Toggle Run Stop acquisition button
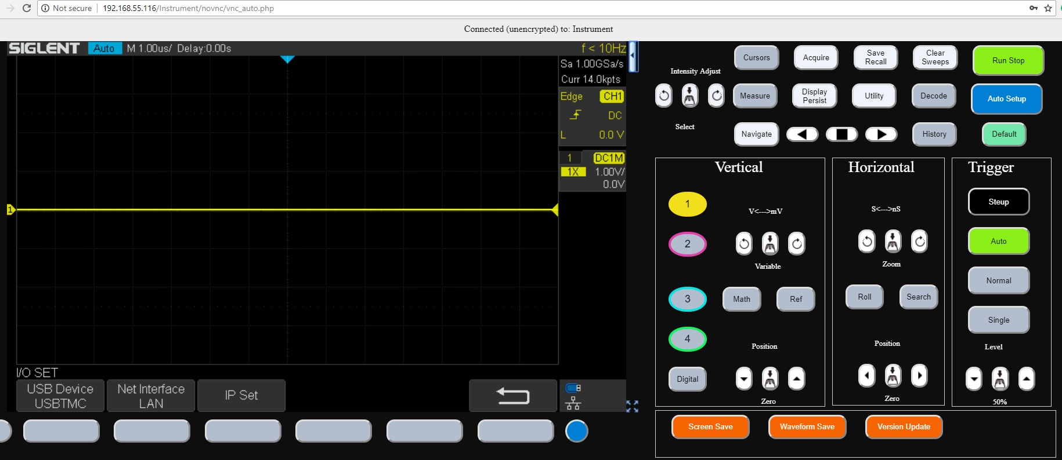 1007,60
